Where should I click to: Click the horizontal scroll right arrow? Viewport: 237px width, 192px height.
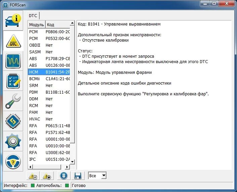tap(67, 167)
